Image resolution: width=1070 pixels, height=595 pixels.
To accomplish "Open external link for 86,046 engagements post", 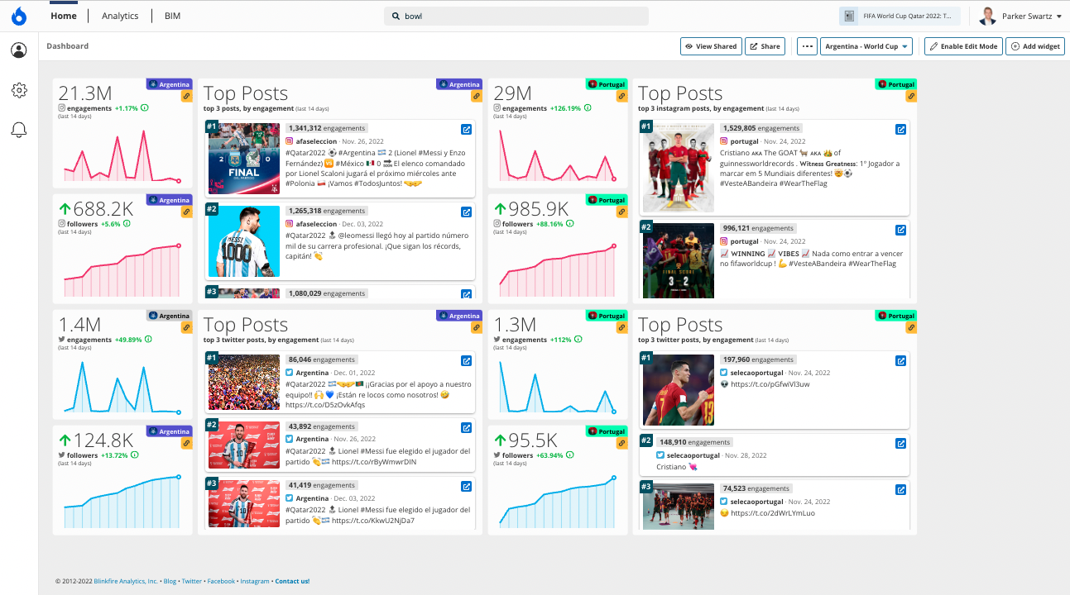I will [466, 360].
